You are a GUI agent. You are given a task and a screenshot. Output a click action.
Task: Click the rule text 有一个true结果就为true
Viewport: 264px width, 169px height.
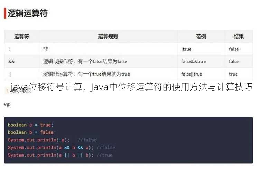coord(104,74)
